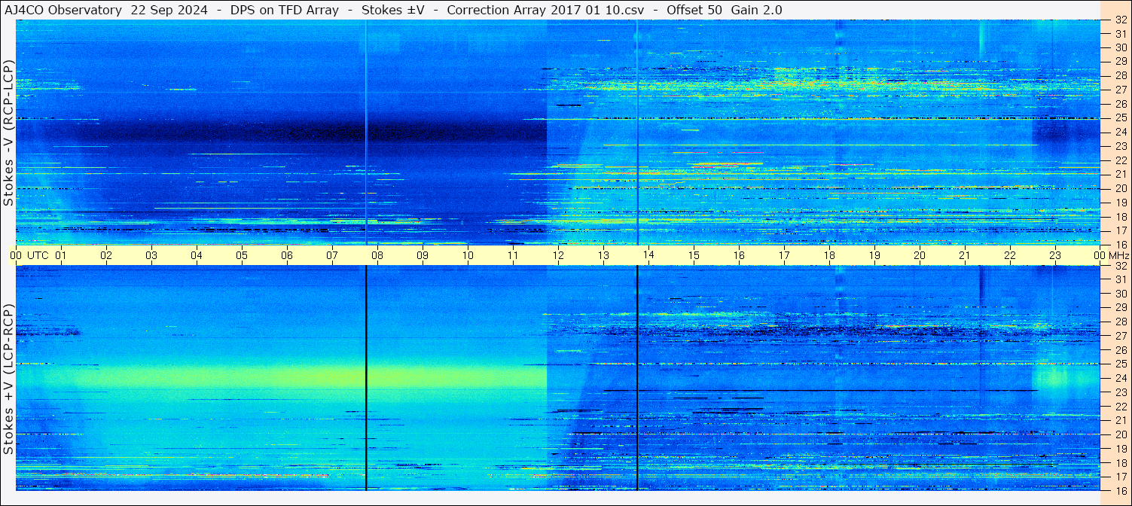Click the "00 MHz" label ending the time axis
Viewport: 1132px width, 506px height.
point(1111,255)
